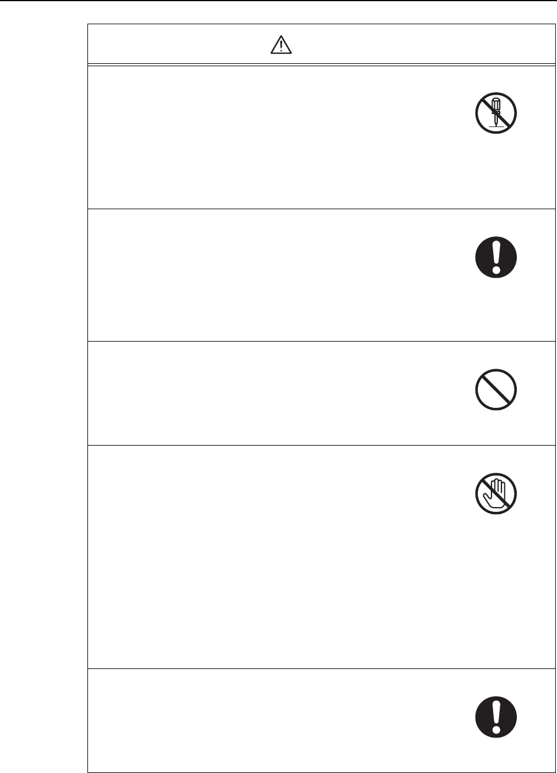Click the bottommost mandatory exclamation icon
This screenshot has height=773, width=557.
496,717
